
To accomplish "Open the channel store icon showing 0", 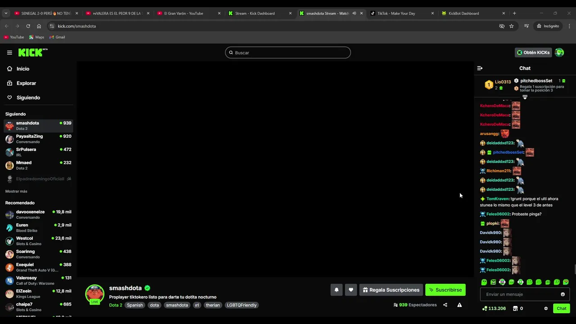I will point(518,308).
